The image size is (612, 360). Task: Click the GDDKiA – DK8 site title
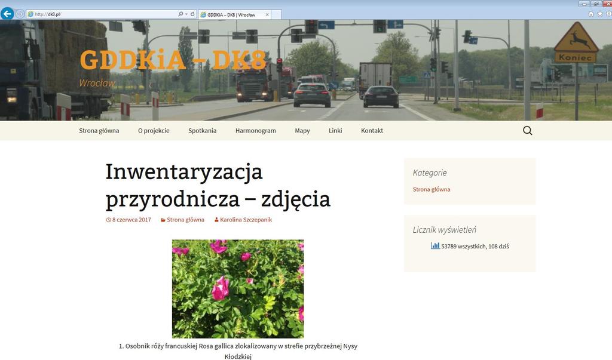pos(173,60)
